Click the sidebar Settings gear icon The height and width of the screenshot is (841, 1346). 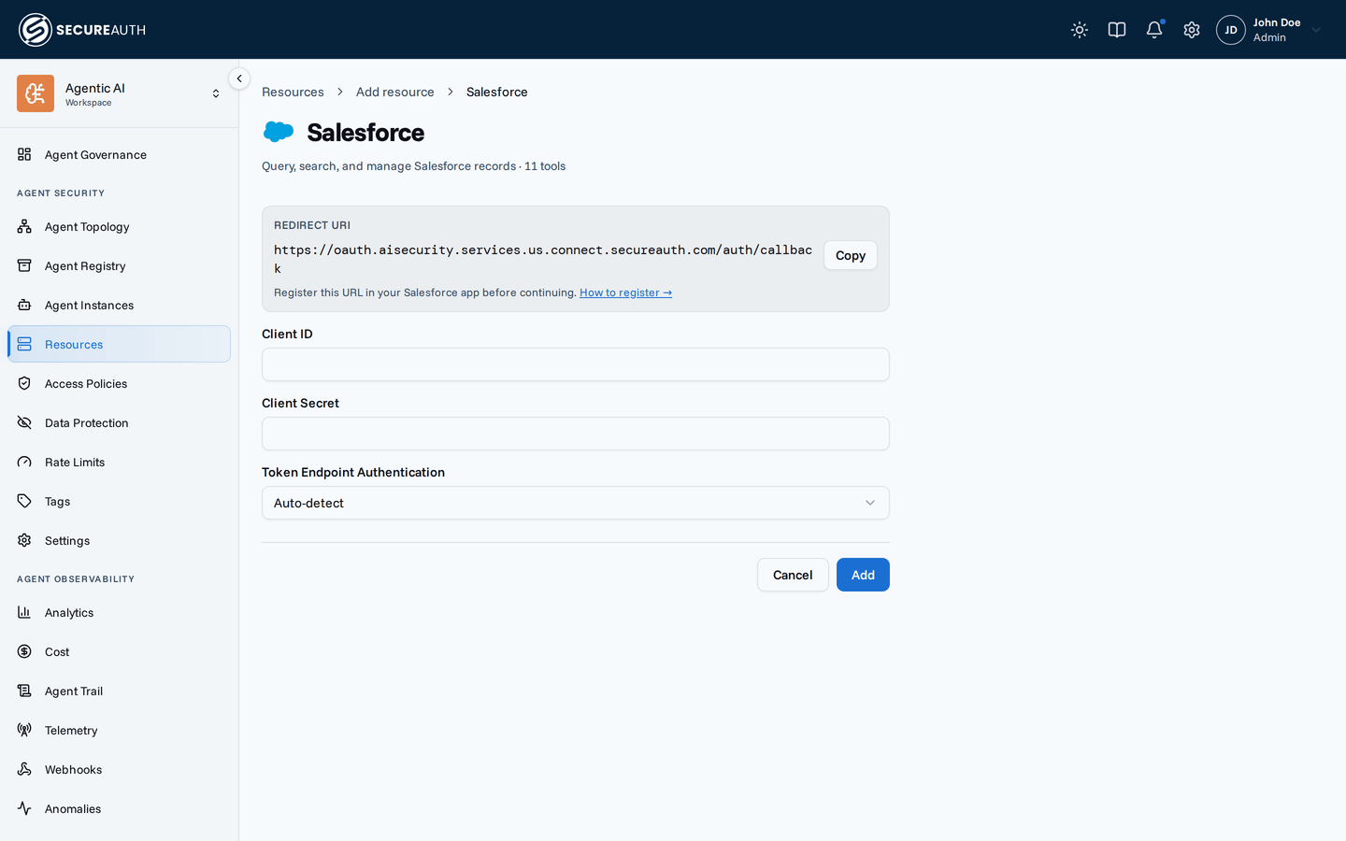24,540
